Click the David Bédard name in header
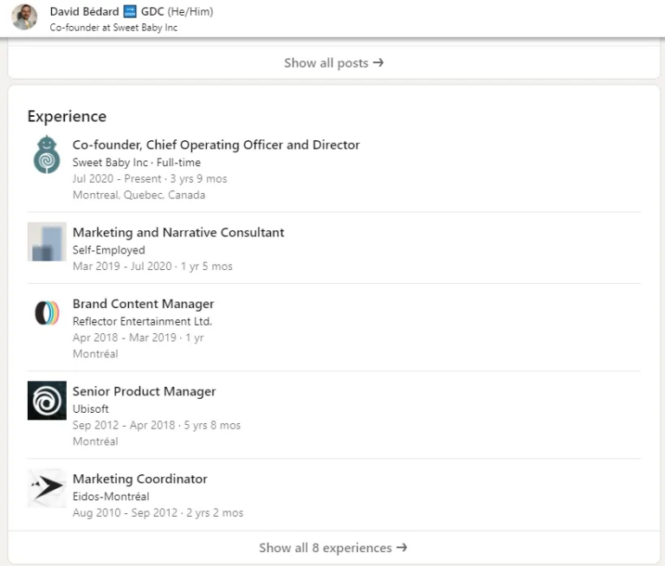The image size is (665, 566). tap(84, 11)
